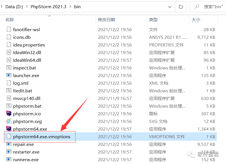Select the phpstorm64.exe PhpStorm logo icon
The width and height of the screenshot is (226, 164).
pyautogui.click(x=9, y=128)
